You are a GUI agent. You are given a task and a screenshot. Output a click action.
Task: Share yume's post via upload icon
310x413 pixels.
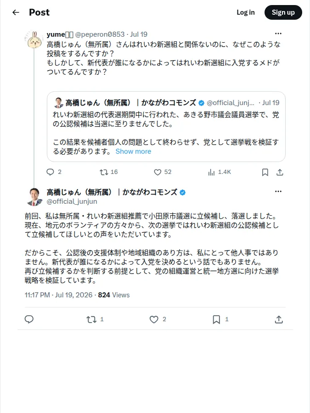point(280,172)
